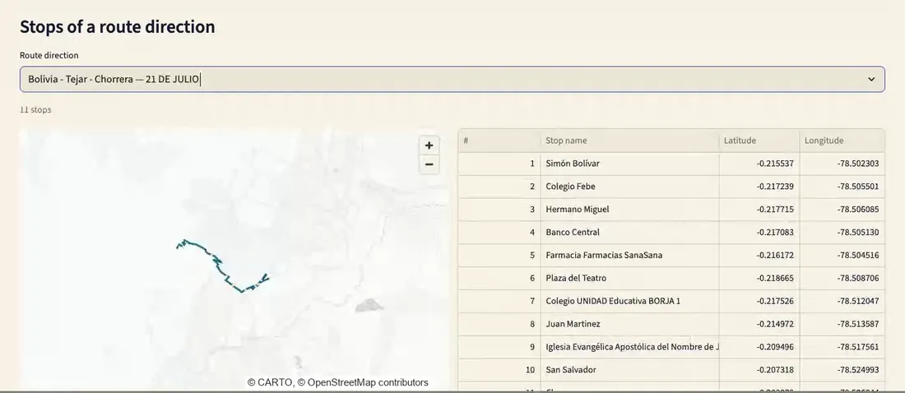Click the # column header
Screen dimensions: 905x393
pyautogui.click(x=499, y=141)
